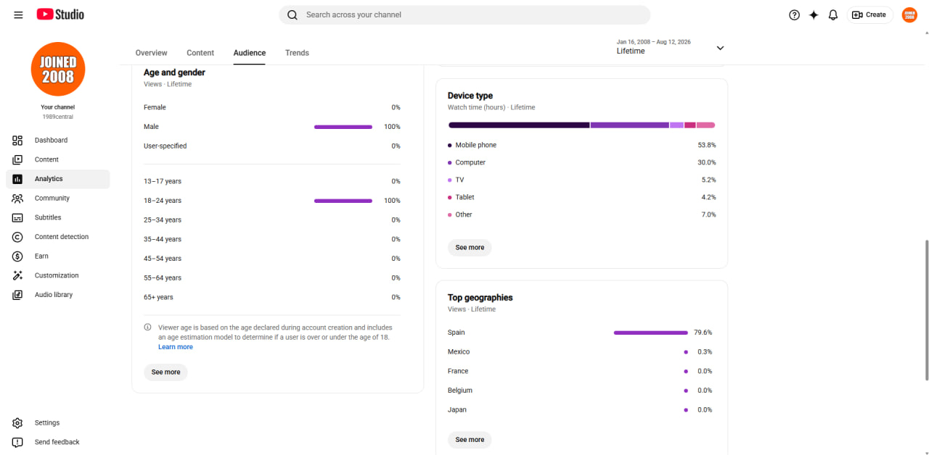The image size is (929, 455).
Task: Open the Learn more link
Action: tap(176, 347)
